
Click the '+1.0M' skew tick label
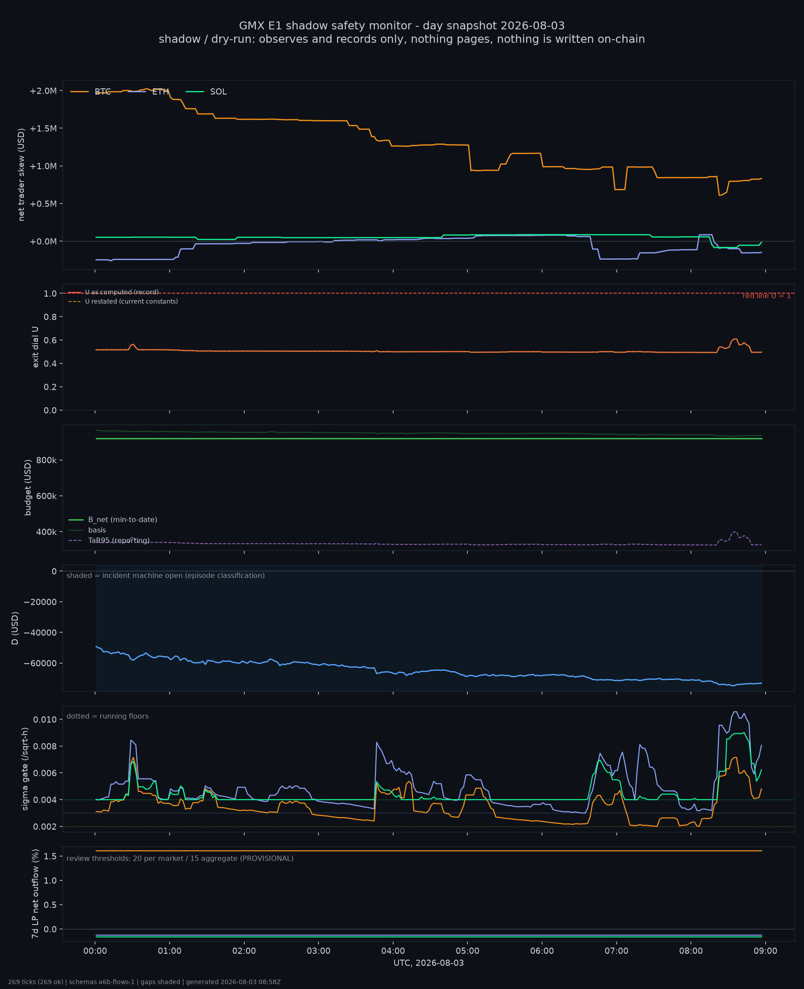pyautogui.click(x=43, y=166)
